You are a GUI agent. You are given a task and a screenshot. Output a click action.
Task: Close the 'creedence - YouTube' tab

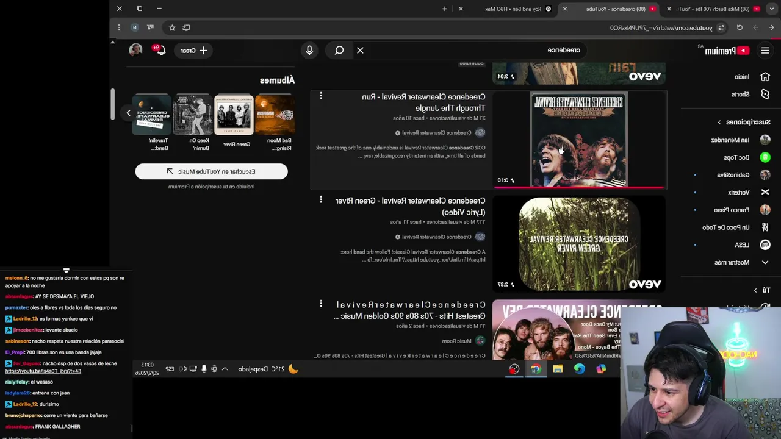[x=565, y=9]
